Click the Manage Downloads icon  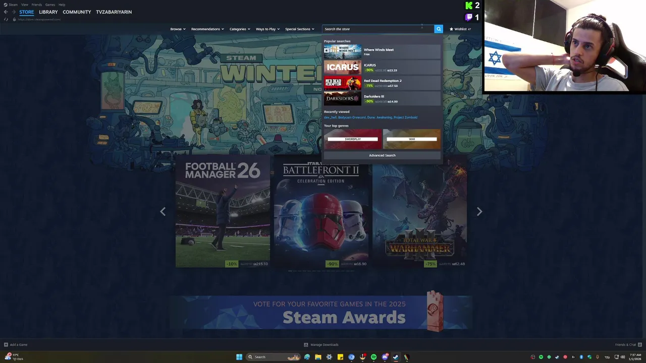306,345
